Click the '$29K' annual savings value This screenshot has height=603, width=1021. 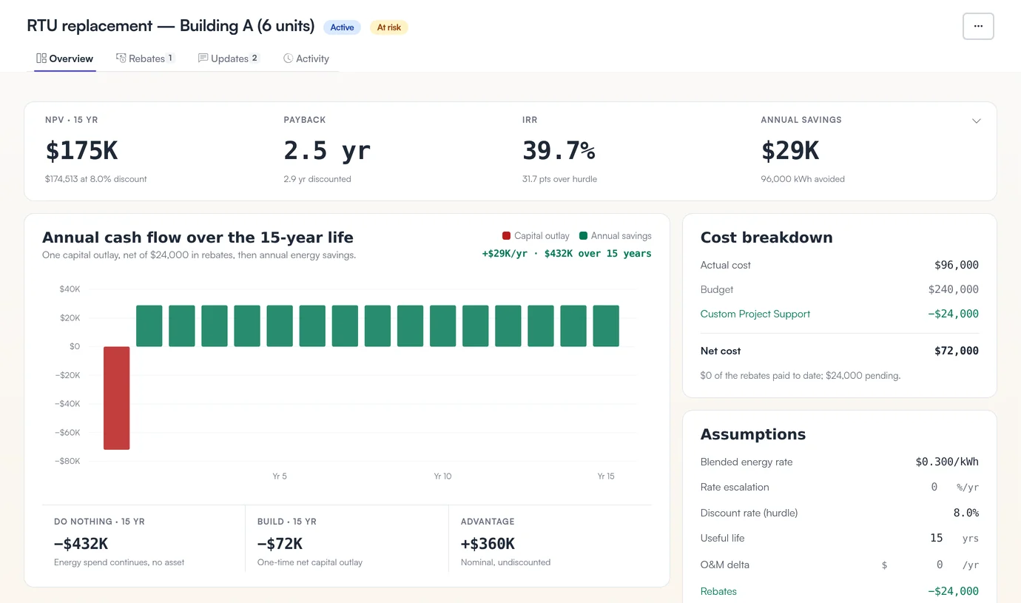[790, 151]
